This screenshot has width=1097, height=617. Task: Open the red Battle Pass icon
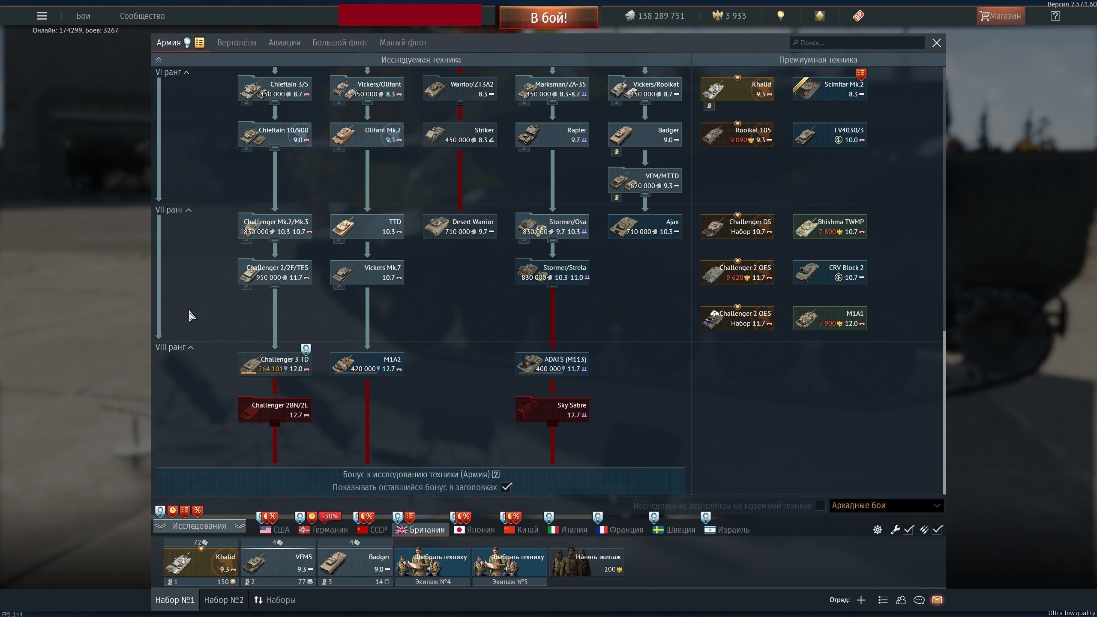858,16
